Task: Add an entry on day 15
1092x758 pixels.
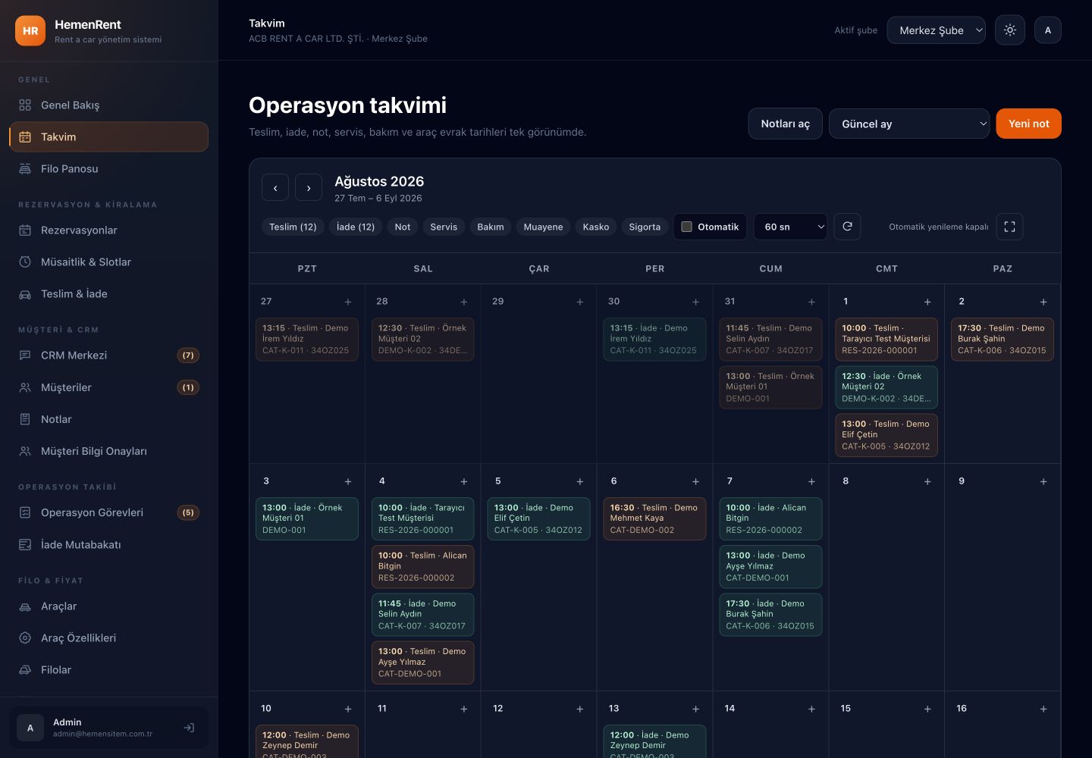Action: (x=927, y=709)
